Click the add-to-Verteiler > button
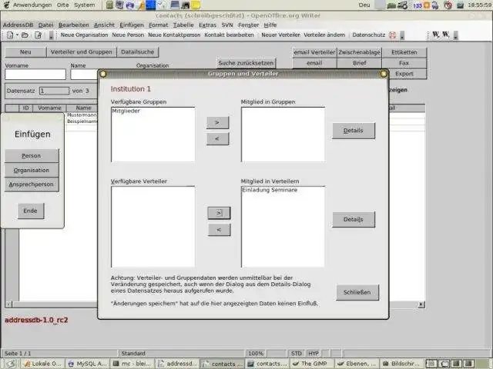The image size is (493, 369). coord(219,213)
